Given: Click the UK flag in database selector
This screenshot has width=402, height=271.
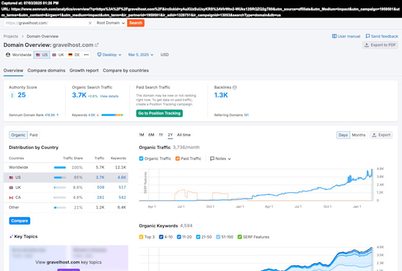Looking at the screenshot, I should tap(54, 55).
